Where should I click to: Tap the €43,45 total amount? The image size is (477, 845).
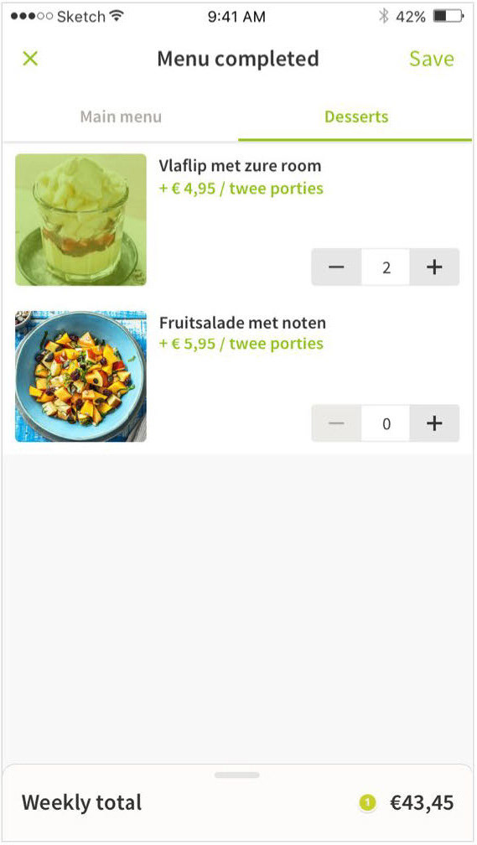pos(422,803)
